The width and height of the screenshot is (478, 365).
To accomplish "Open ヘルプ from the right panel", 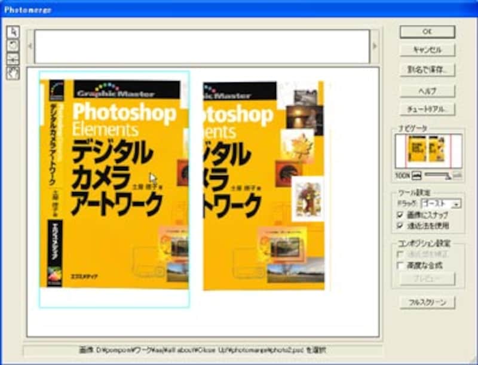I will click(427, 90).
